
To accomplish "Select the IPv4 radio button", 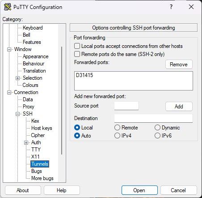I will (117, 136).
